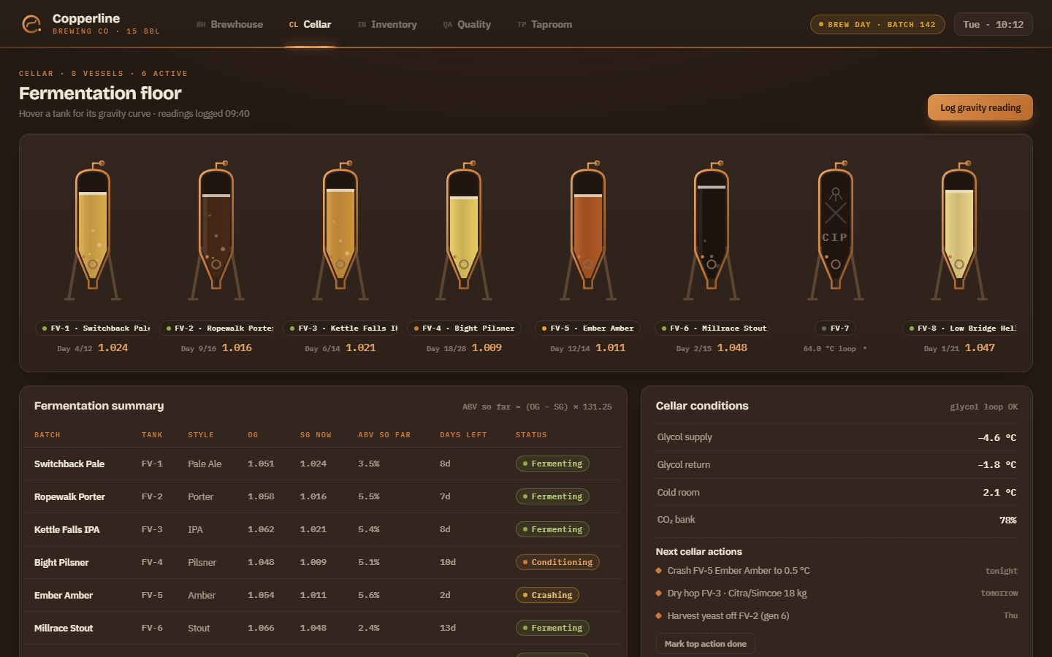Select the FV-2 Ropewalk Porter tank illustration
This screenshot has width=1052, height=657.
click(216, 230)
